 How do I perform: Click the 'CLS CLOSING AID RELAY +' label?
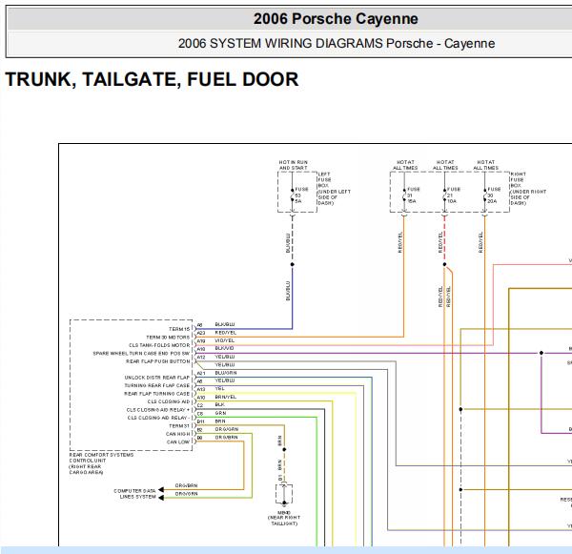(158, 409)
